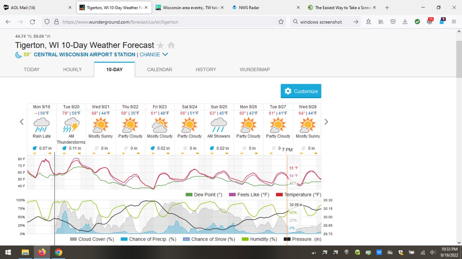Open the extension icon with red 15 badge
The image size is (462, 259).
(429, 21)
